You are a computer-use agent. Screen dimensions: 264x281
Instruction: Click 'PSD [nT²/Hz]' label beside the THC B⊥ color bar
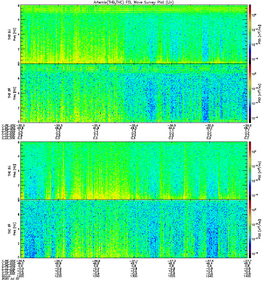(260, 171)
